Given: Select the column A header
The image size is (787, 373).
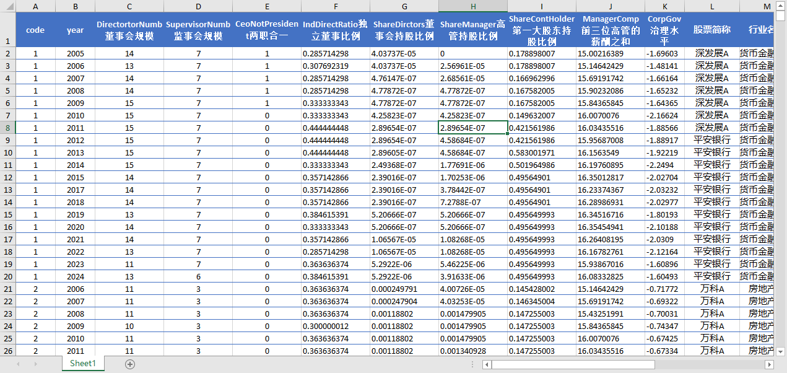Looking at the screenshot, I should click(x=35, y=6).
